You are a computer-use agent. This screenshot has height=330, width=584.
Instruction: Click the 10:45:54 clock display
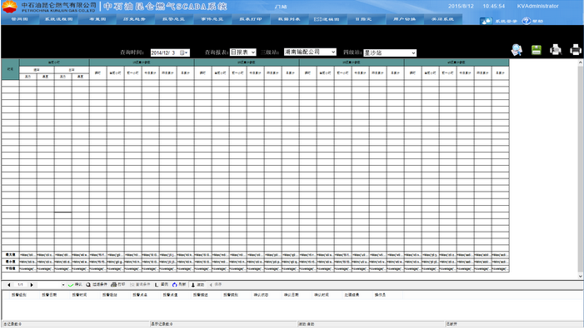point(494,6)
